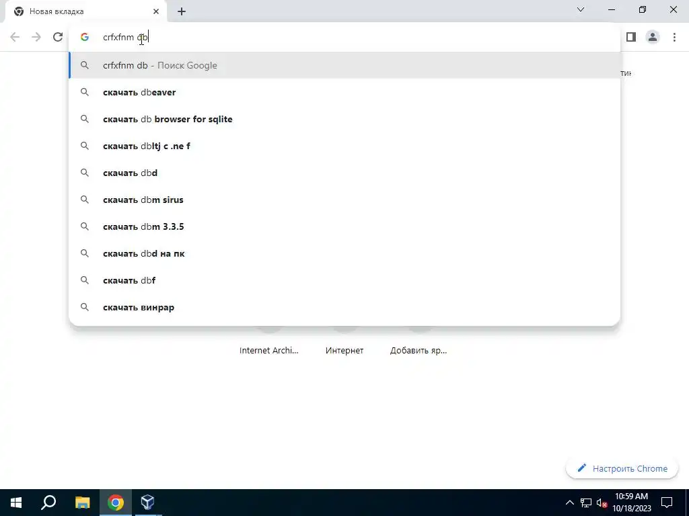Close the Новая вкладка tab

click(156, 11)
